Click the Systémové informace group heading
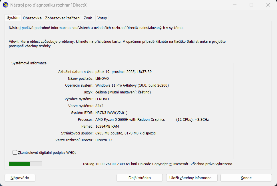The width and height of the screenshot is (277, 186). (29, 63)
